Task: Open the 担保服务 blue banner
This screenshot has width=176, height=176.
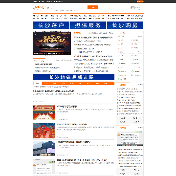Action: click(x=88, y=25)
